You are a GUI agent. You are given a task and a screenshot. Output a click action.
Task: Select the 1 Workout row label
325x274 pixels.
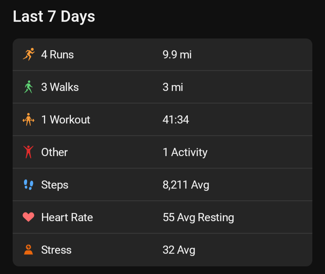coord(65,120)
